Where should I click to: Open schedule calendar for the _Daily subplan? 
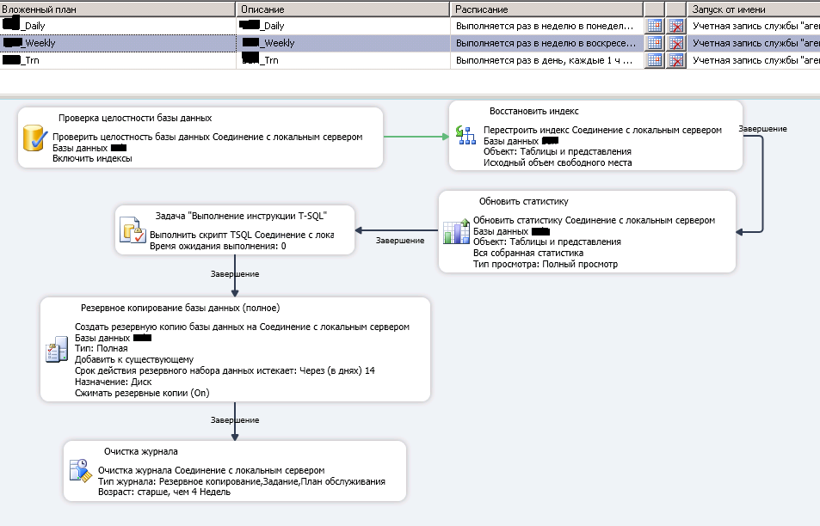coord(654,26)
